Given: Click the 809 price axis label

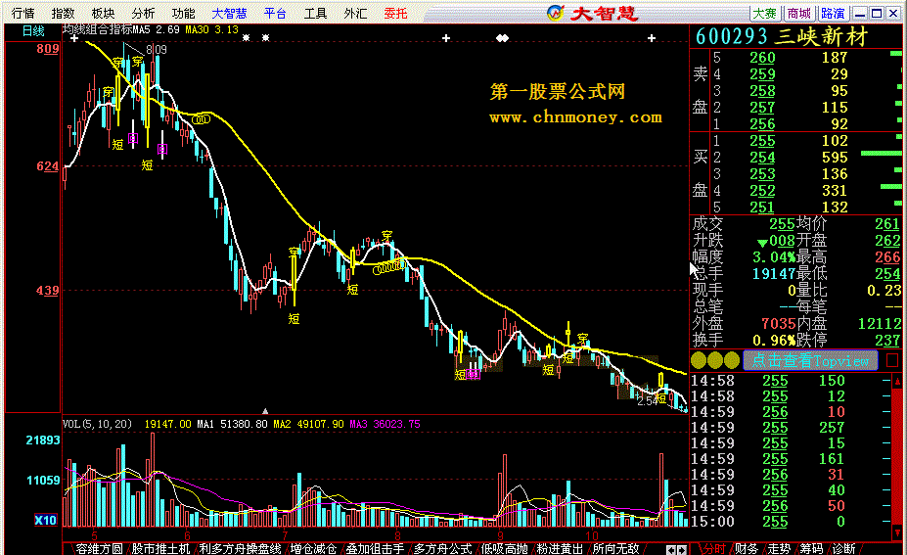Looking at the screenshot, I should coord(47,49).
